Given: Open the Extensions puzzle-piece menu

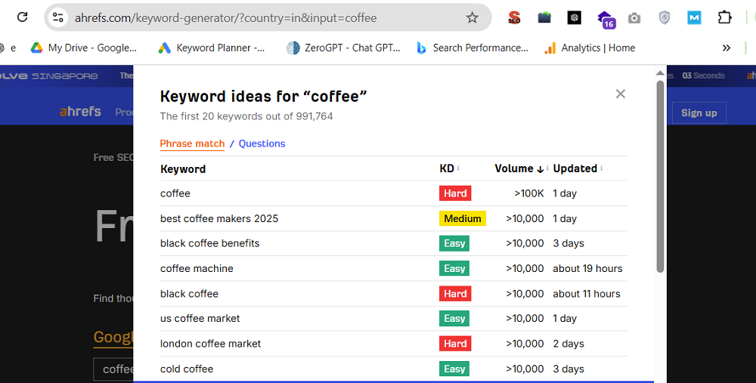Looking at the screenshot, I should (725, 18).
